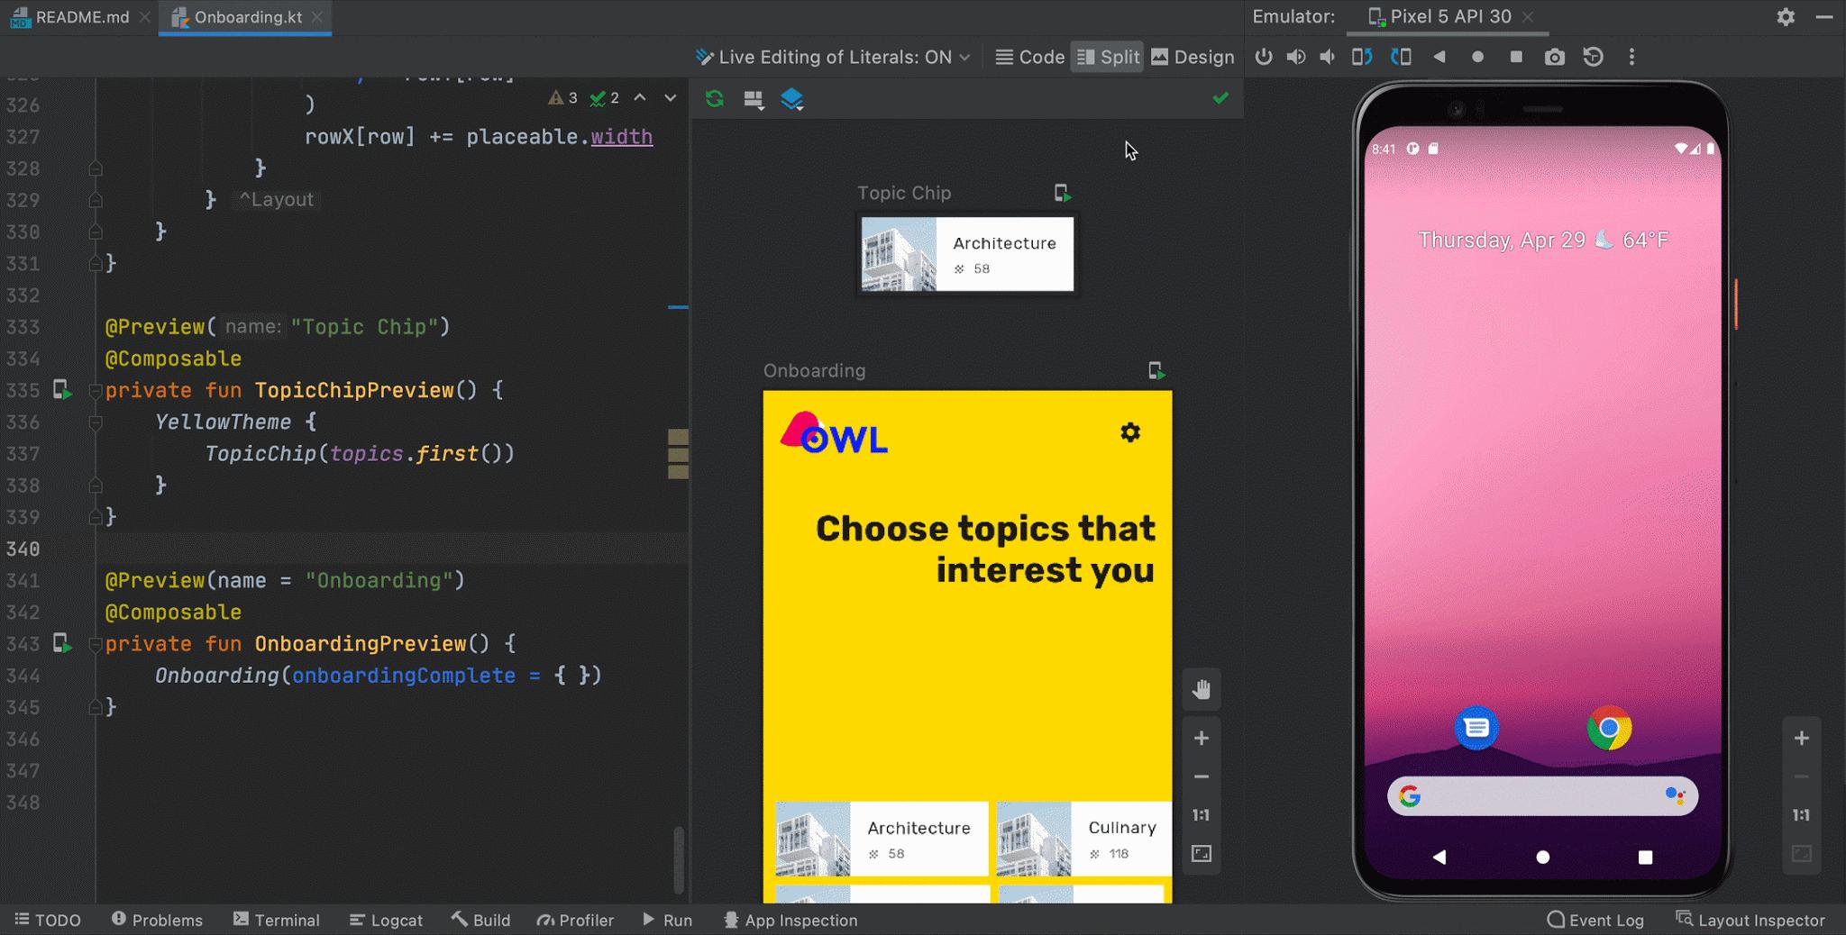
Task: Open the Logcat panel
Action: [x=386, y=920]
